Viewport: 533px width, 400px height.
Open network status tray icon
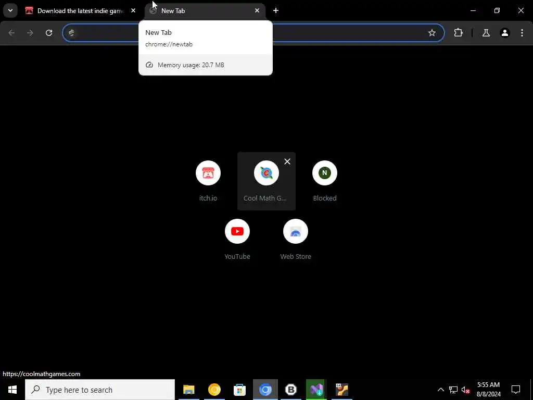453,390
